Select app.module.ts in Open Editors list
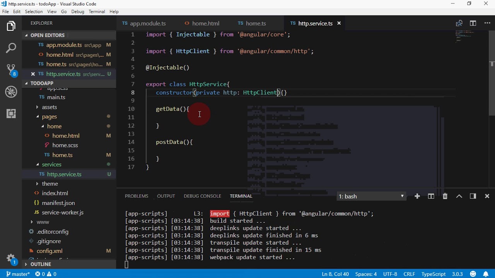Viewport: 495px width, 278px height. (69, 45)
